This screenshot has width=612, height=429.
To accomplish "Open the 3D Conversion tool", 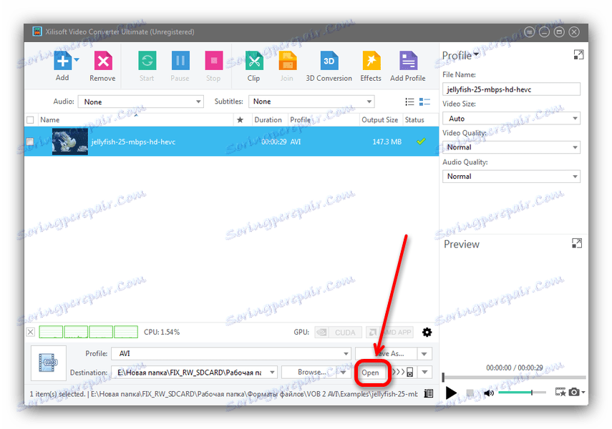I will [x=329, y=61].
